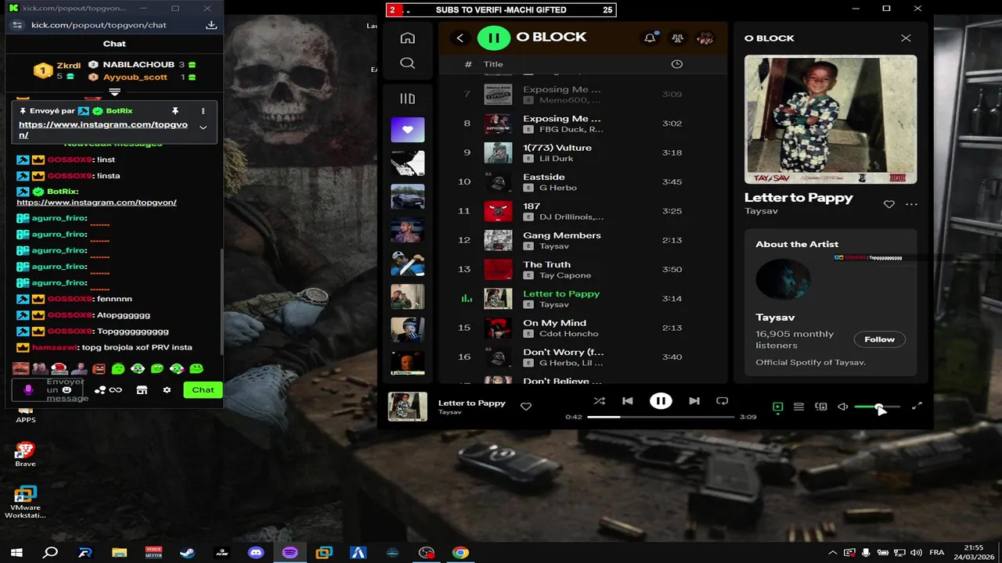This screenshot has width=1002, height=563.
Task: Open Letter to Pappy cover in player bar
Action: pos(408,407)
